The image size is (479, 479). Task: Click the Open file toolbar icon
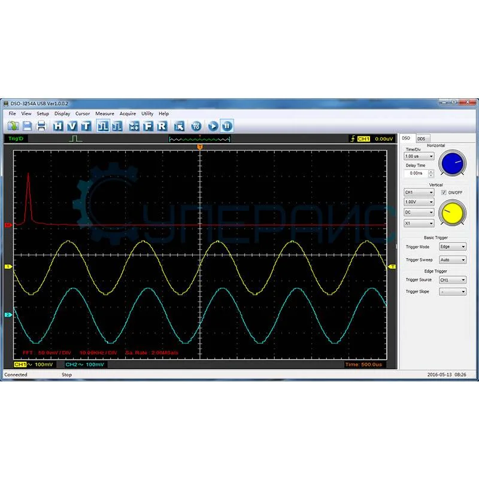(13, 126)
